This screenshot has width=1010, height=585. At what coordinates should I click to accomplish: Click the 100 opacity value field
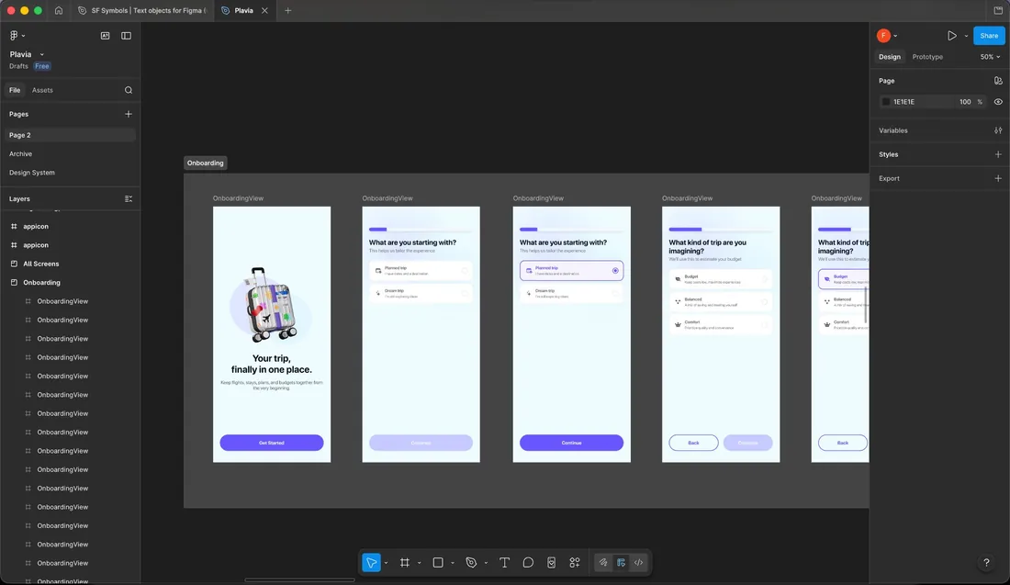pos(964,102)
